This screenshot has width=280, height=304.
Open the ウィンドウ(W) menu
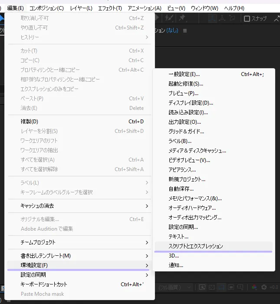click(x=204, y=8)
